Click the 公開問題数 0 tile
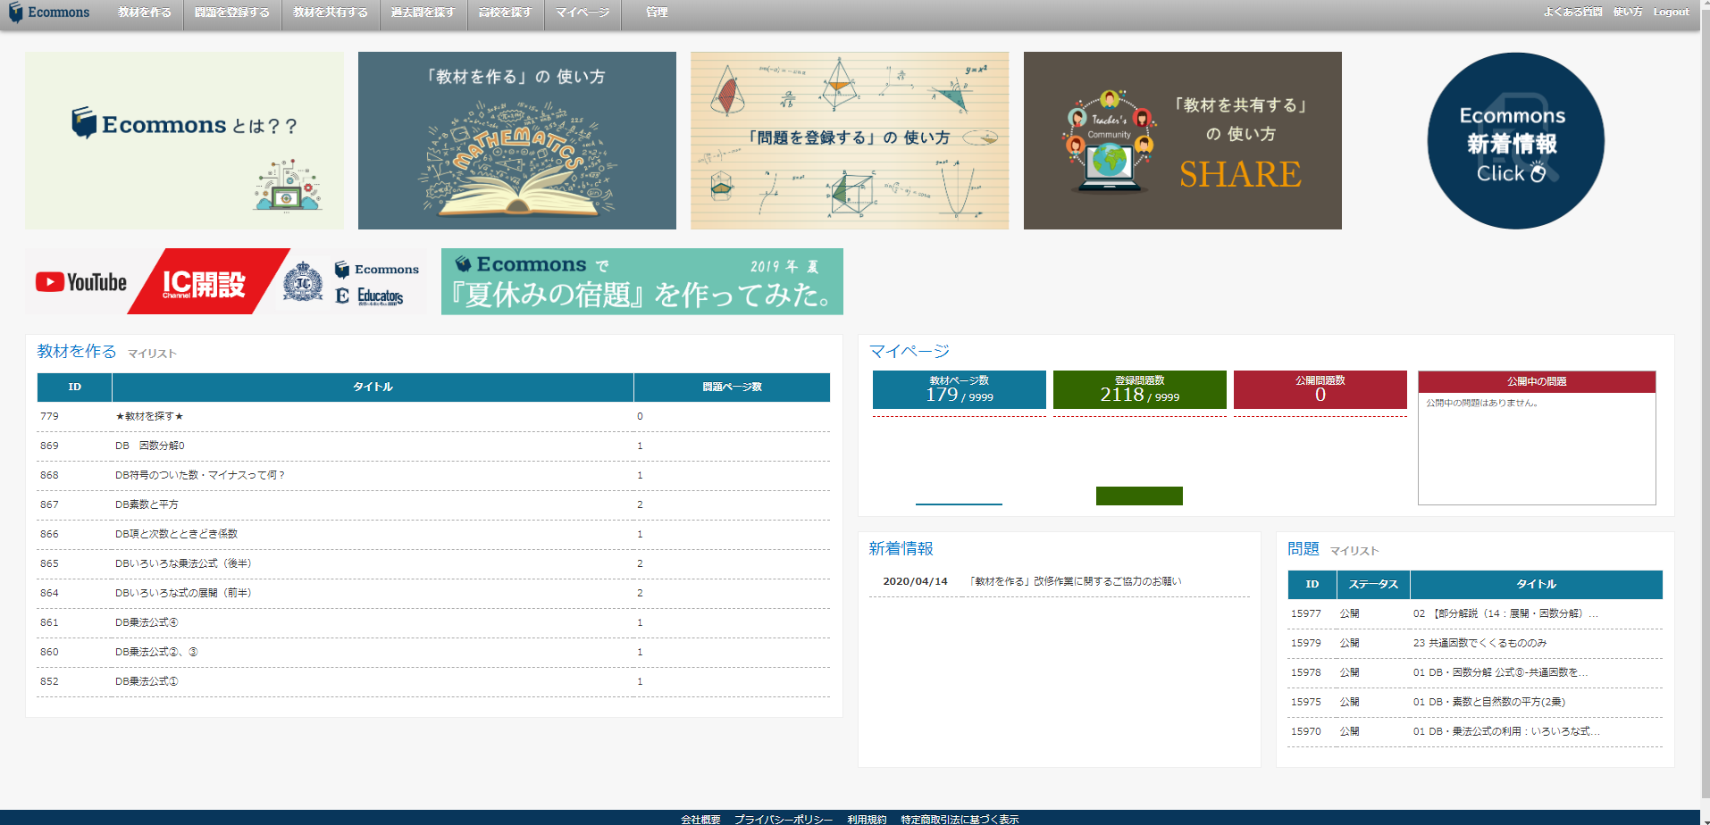 tap(1320, 389)
